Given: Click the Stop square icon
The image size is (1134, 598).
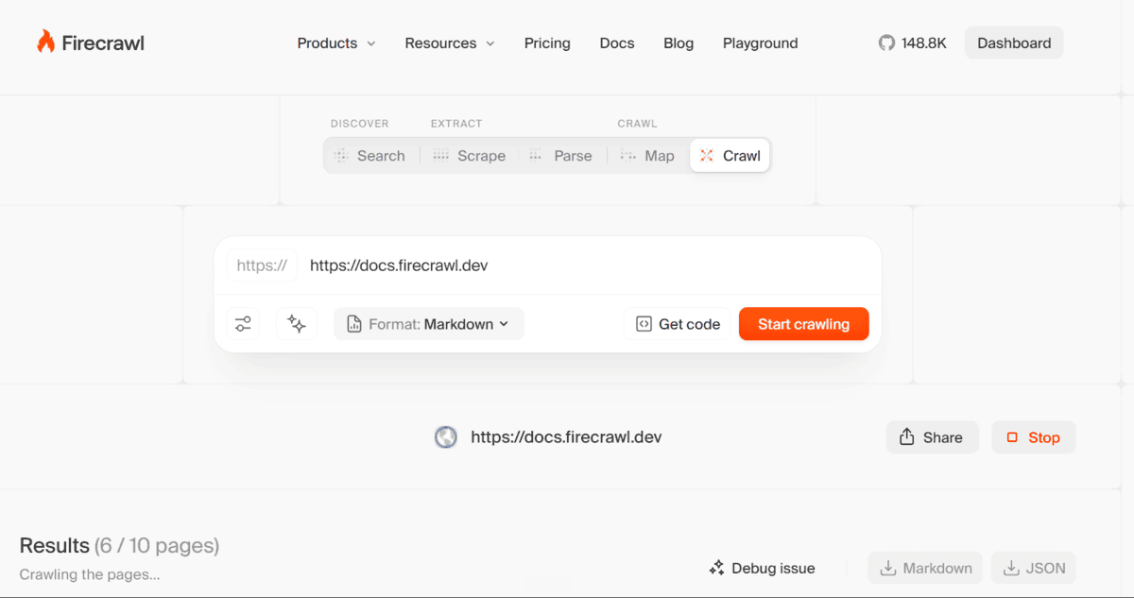Looking at the screenshot, I should point(1012,437).
